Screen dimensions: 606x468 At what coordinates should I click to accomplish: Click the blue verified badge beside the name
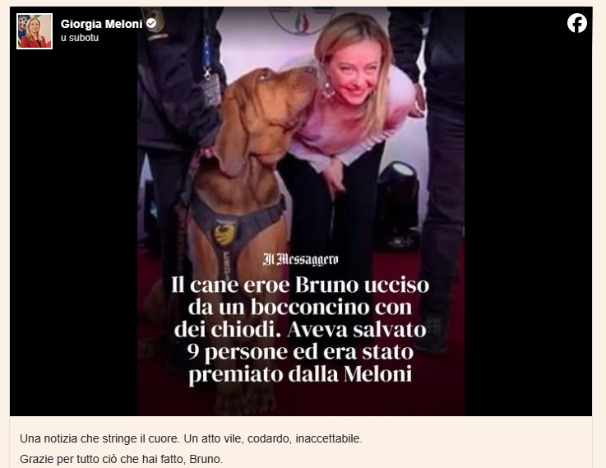151,24
